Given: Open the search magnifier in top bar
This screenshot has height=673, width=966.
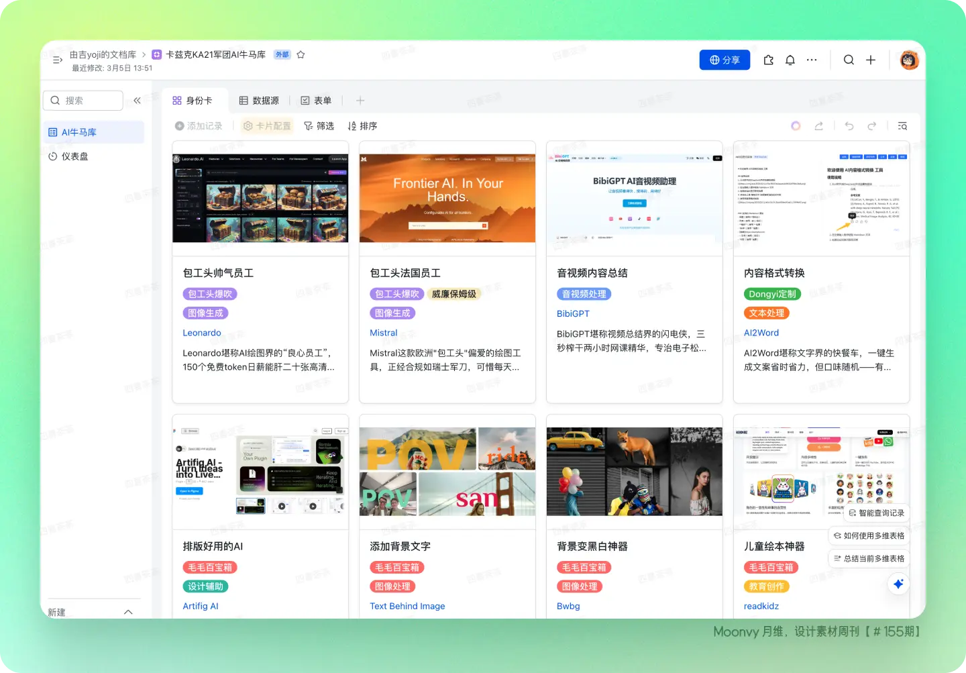Looking at the screenshot, I should (849, 60).
